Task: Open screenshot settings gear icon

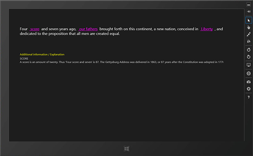Action: coord(249,89)
